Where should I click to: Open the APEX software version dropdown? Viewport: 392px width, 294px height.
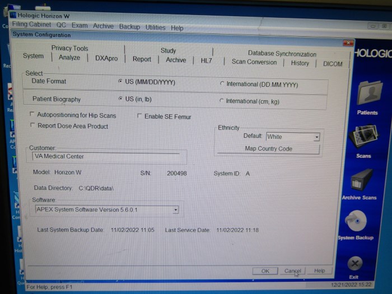coord(175,210)
